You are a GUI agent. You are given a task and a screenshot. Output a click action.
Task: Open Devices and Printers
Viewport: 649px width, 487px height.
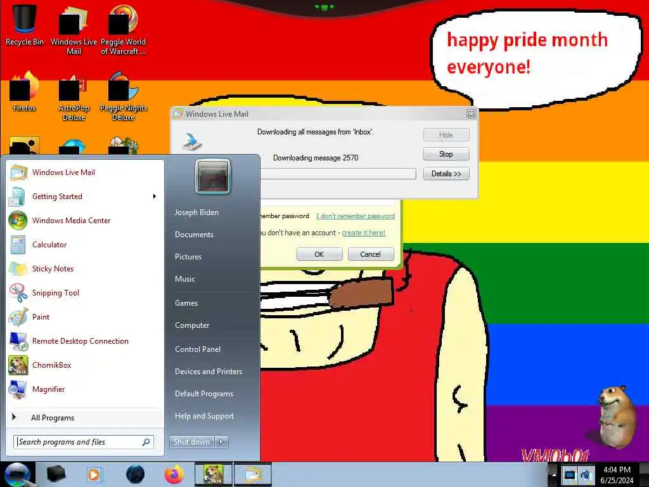pyautogui.click(x=208, y=372)
